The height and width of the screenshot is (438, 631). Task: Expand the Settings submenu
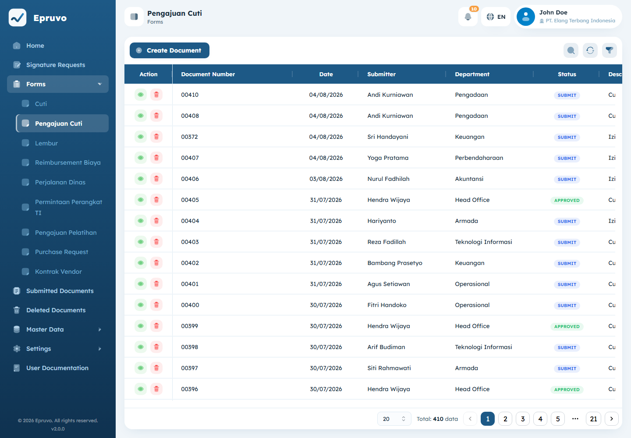tap(58, 349)
